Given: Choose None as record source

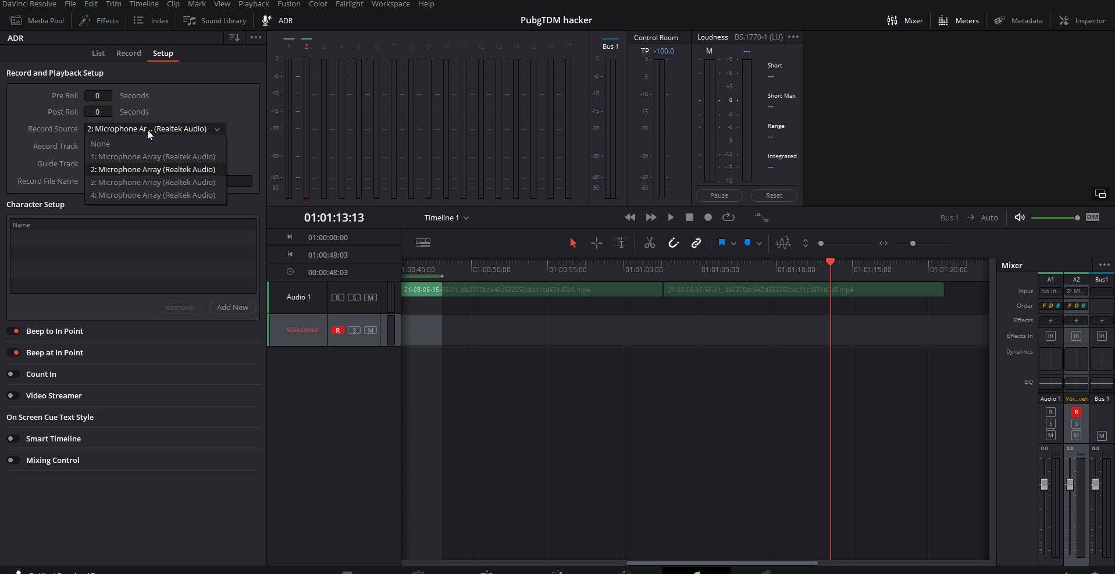Looking at the screenshot, I should (155, 144).
